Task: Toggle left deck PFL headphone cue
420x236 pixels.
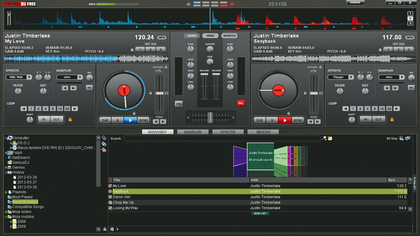Action: (x=179, y=104)
